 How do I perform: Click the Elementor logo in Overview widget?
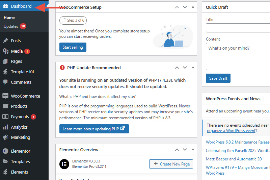(x=64, y=164)
